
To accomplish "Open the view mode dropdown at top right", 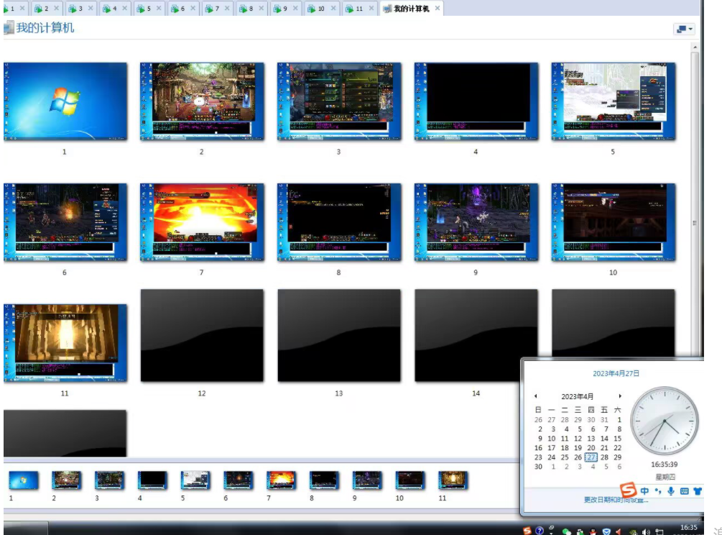I will click(x=684, y=29).
